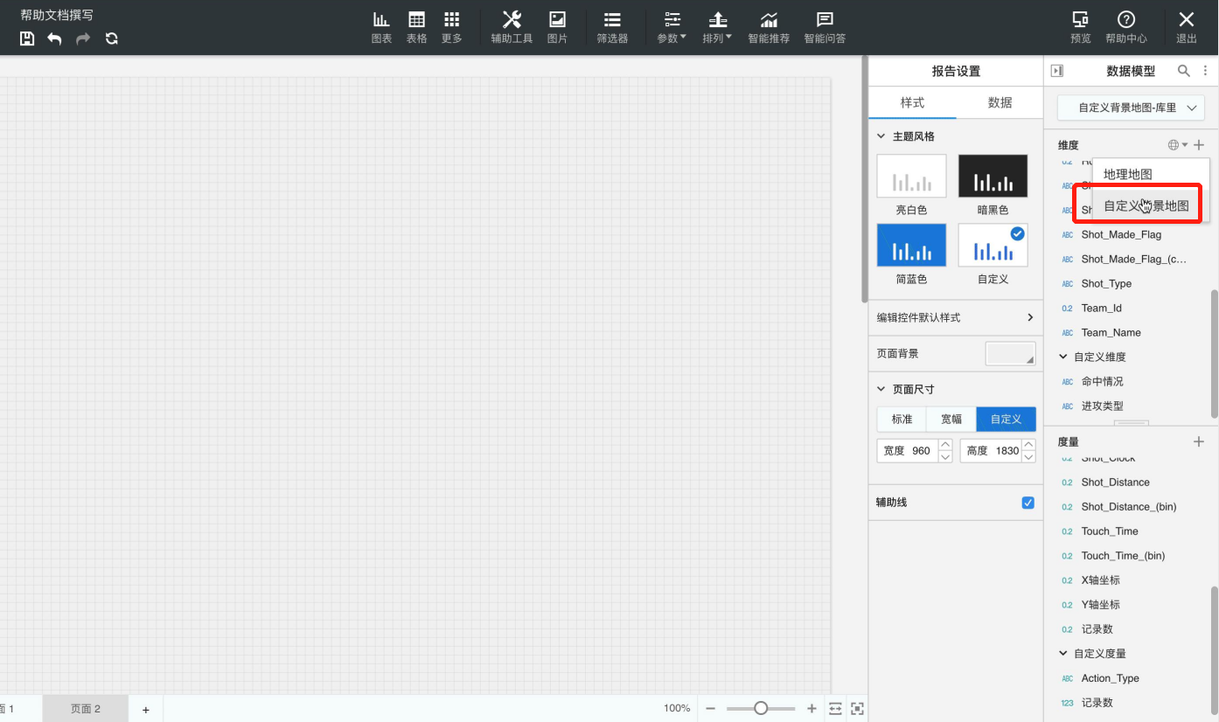The height and width of the screenshot is (722, 1219).
Task: Pick a 页面背景 color swatch
Action: (x=1010, y=353)
